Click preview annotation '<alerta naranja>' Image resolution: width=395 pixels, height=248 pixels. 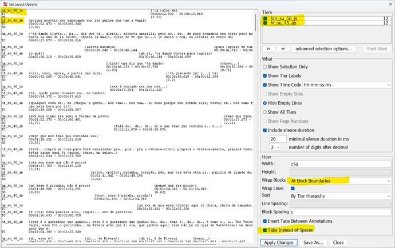(x=100, y=47)
